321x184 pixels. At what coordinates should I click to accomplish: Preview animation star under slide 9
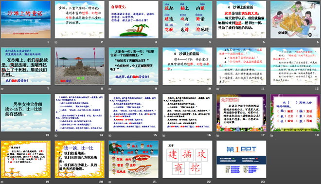110,89
